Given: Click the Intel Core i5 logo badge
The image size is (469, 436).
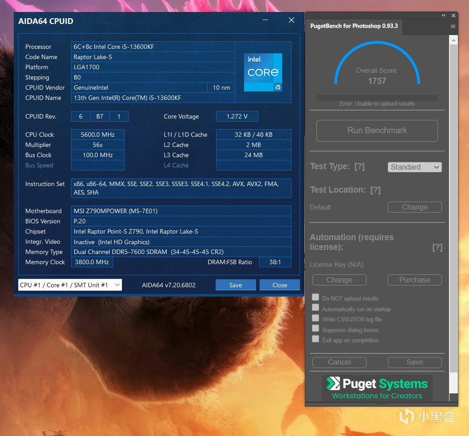Looking at the screenshot, I should pyautogui.click(x=263, y=72).
